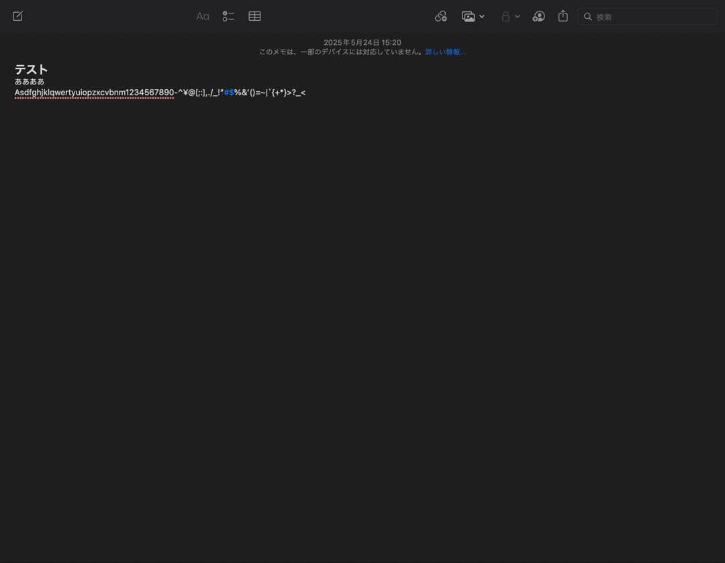This screenshot has width=725, height=563.
Task: Place cursor in the テスト title
Action: [32, 69]
